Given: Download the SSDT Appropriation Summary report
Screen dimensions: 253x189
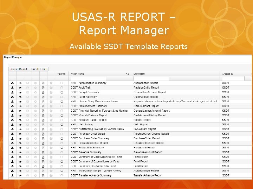Looking at the screenshot, I should 12,83.
